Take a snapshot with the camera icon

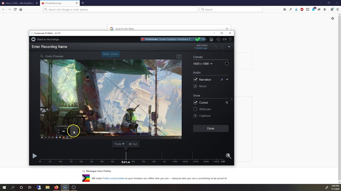click(x=179, y=56)
